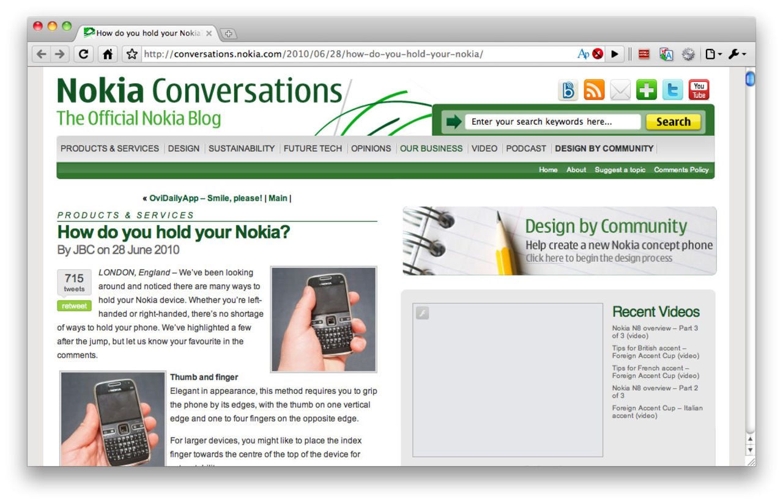Open the phone photo beside 'Thumb and finger'
This screenshot has width=783, height=504.
pos(113,418)
